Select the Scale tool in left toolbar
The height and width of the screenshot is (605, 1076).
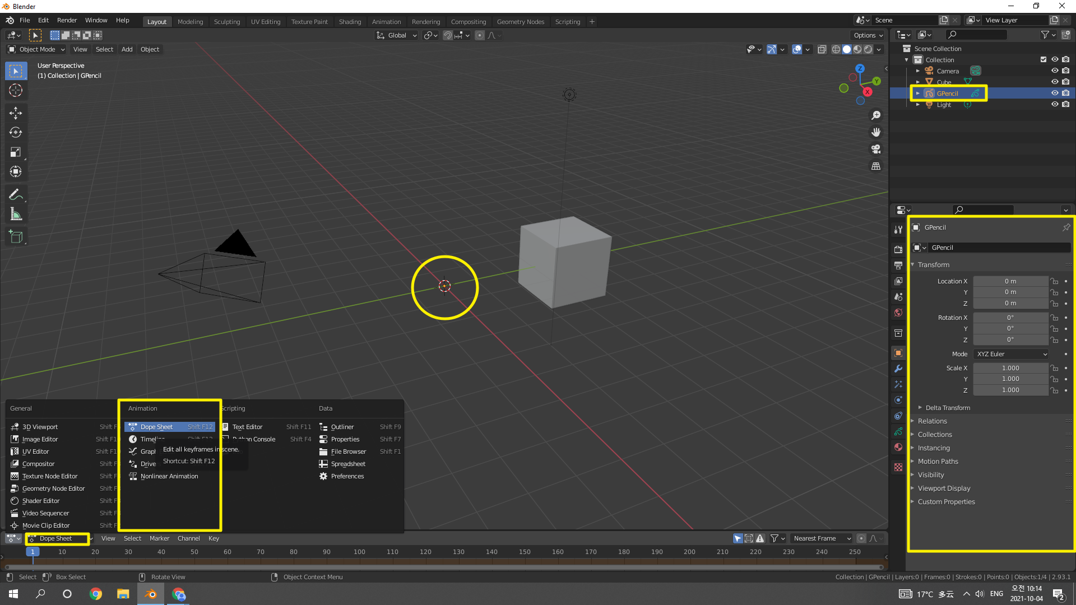(16, 152)
